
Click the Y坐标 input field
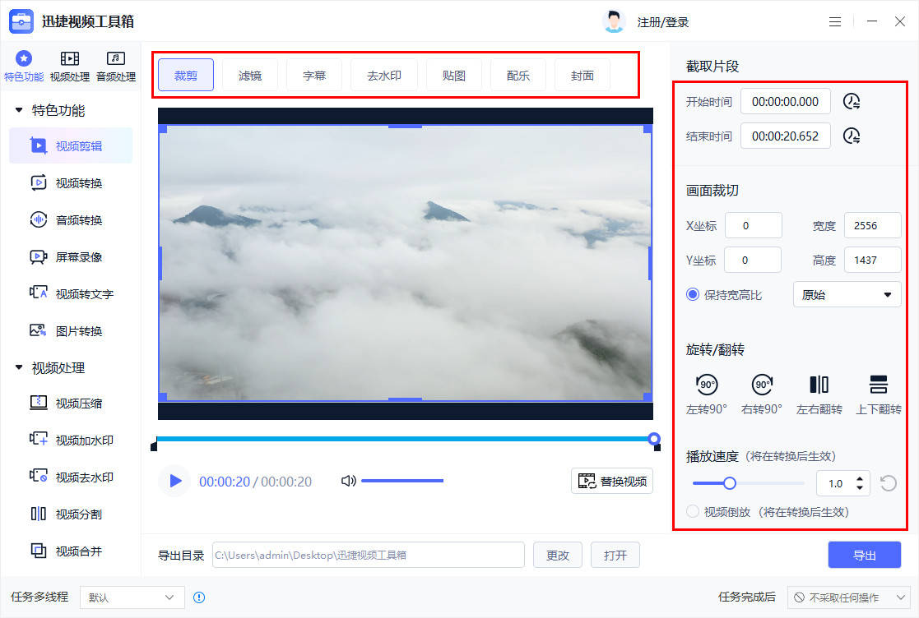[753, 260]
